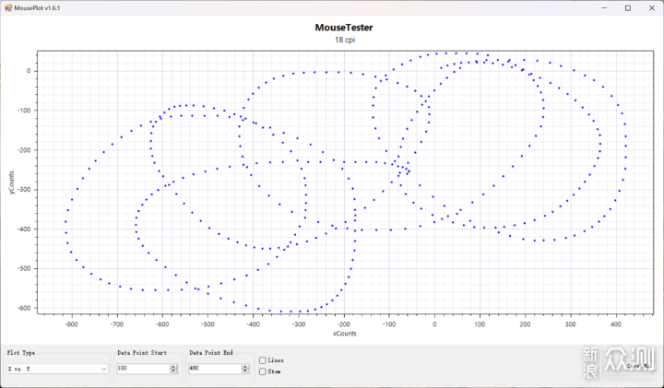
Task: Click the 18 cpi subtitle text
Action: pos(345,40)
